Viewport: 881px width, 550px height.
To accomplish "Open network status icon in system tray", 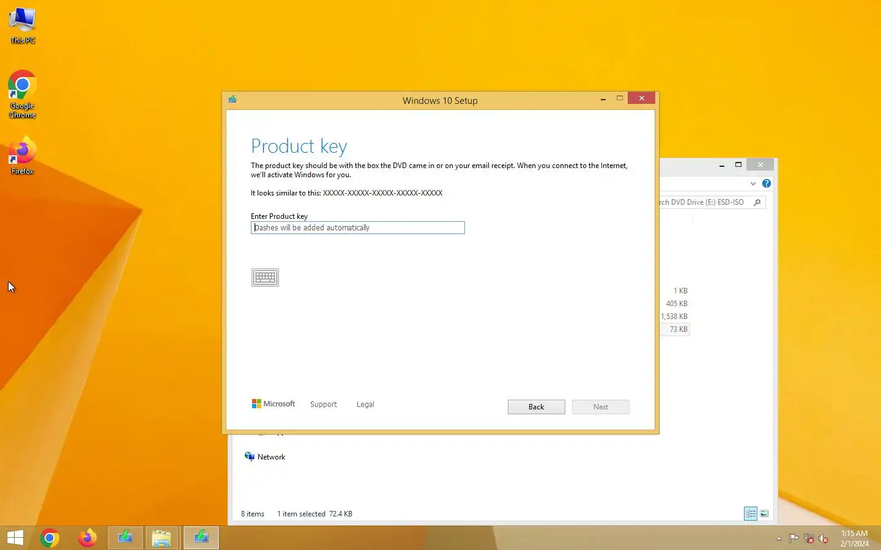I will pyautogui.click(x=809, y=538).
